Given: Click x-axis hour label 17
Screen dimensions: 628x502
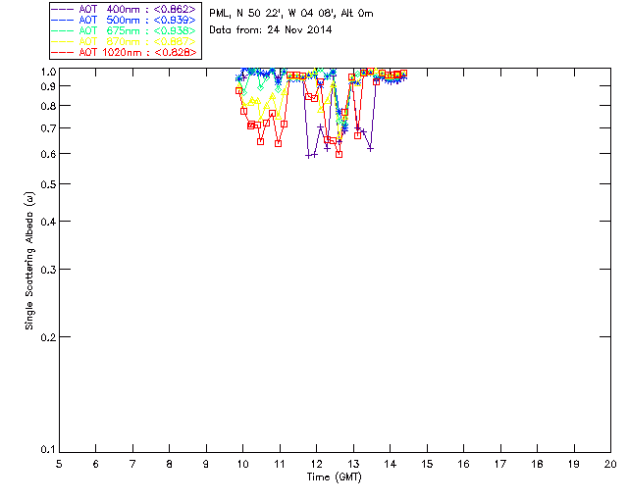Looking at the screenshot, I should (500, 464).
